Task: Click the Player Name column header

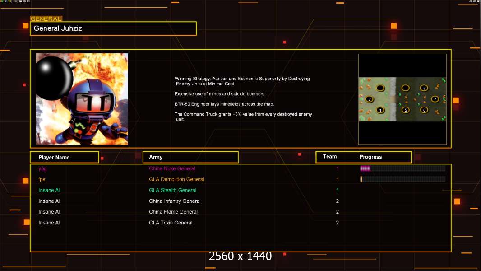Action: coord(65,157)
